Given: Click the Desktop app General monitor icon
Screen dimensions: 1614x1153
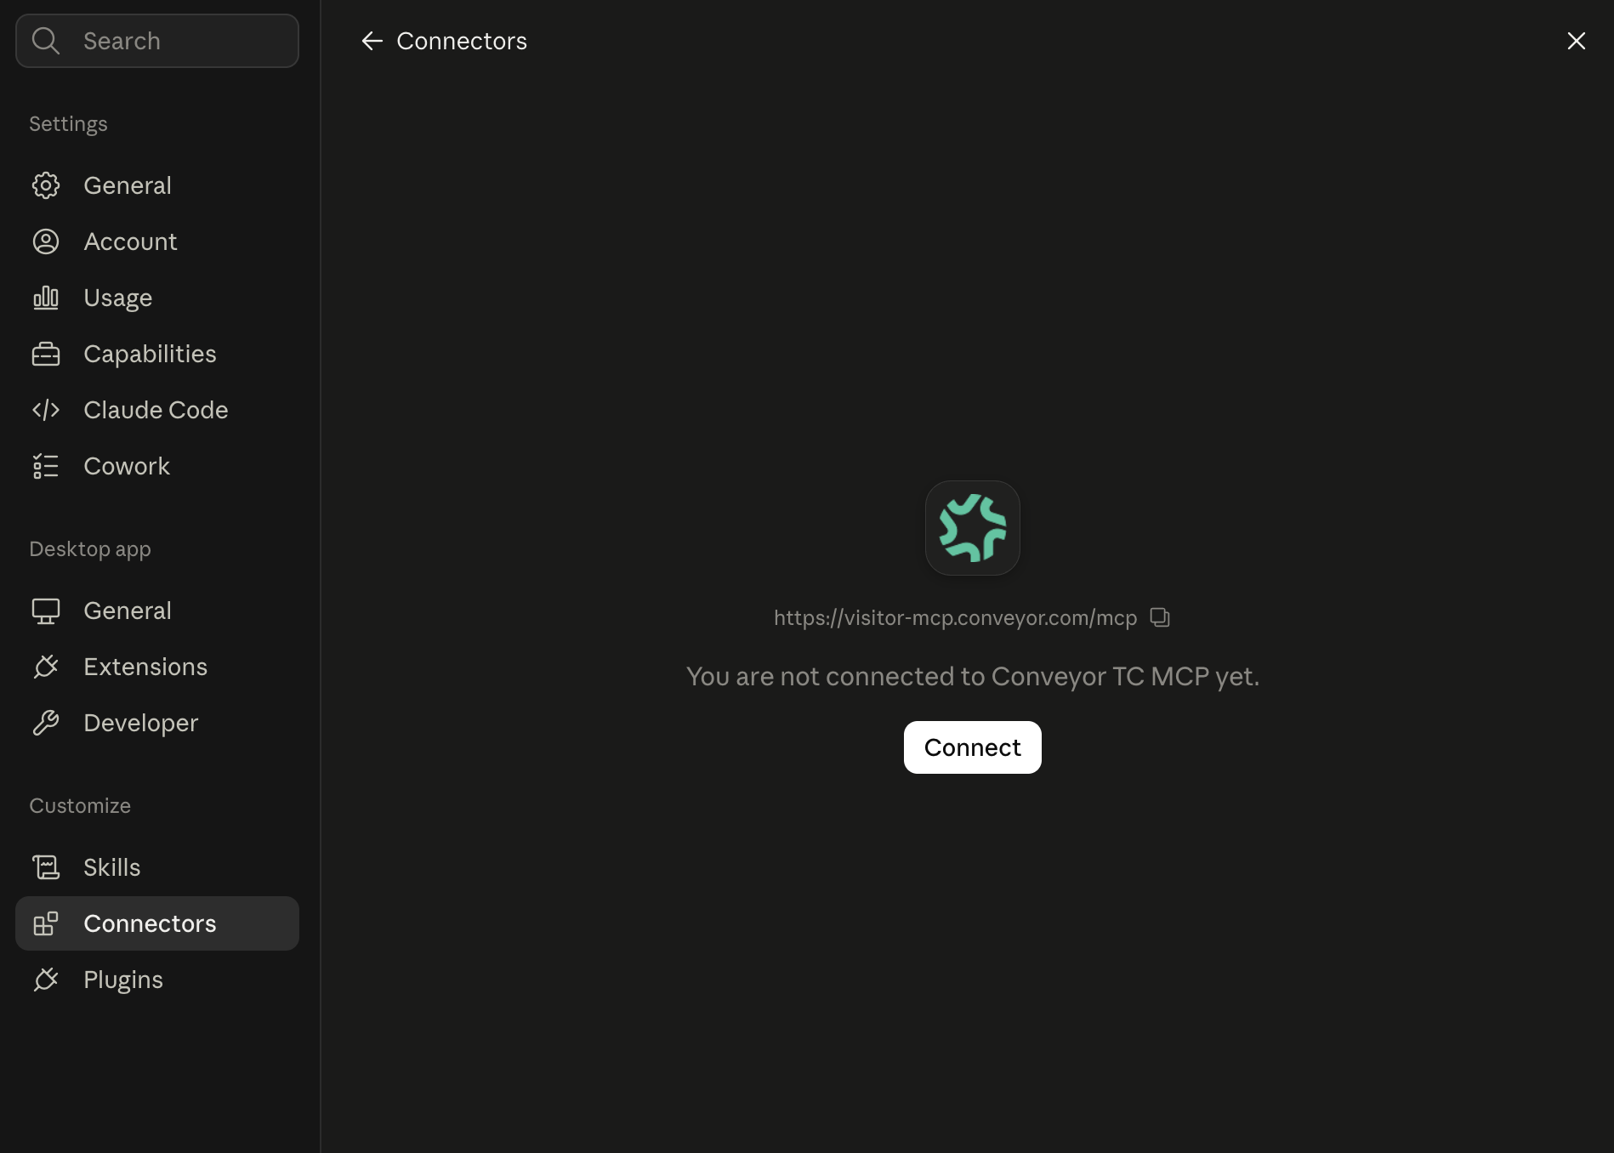Looking at the screenshot, I should point(46,611).
